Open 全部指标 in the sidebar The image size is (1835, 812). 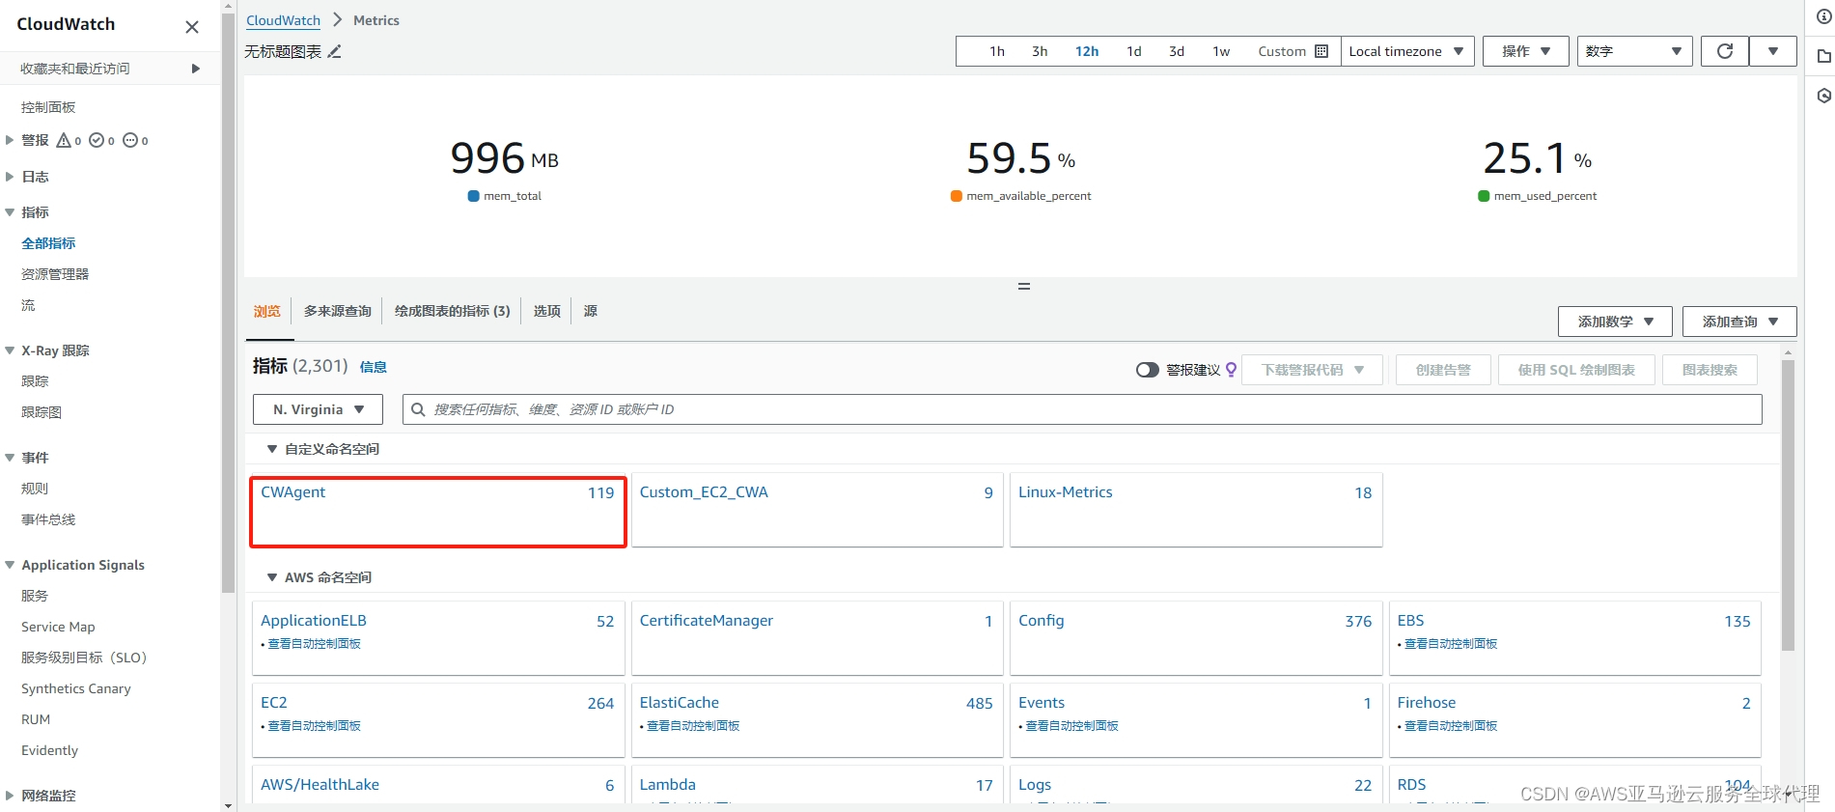(x=48, y=243)
